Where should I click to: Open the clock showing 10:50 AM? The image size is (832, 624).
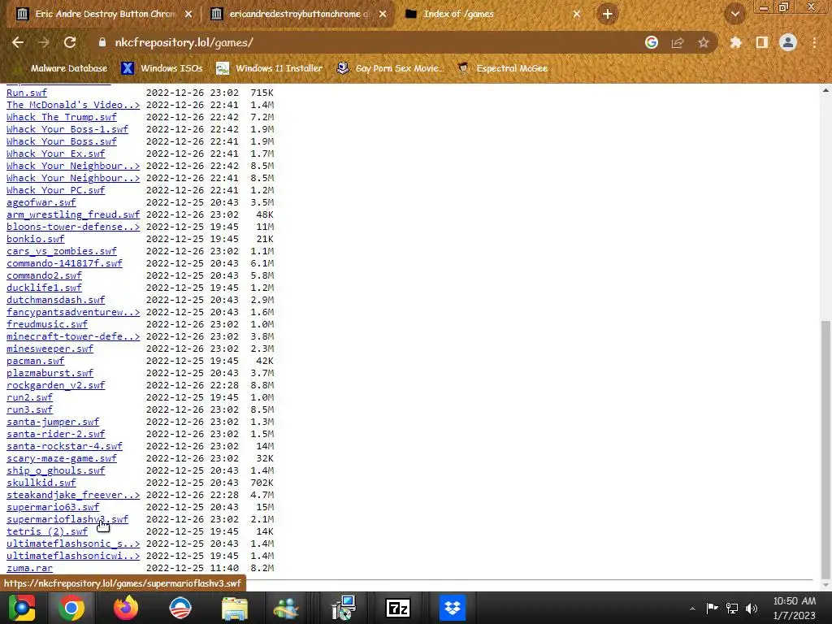[795, 608]
